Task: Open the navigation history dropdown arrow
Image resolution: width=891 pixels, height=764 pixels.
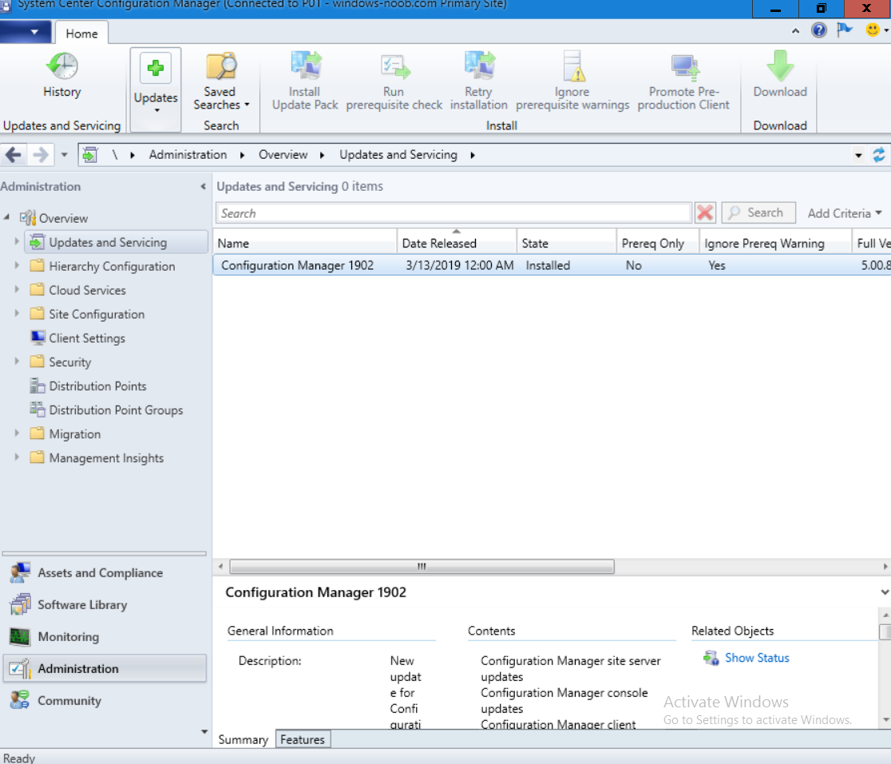Action: [x=64, y=155]
